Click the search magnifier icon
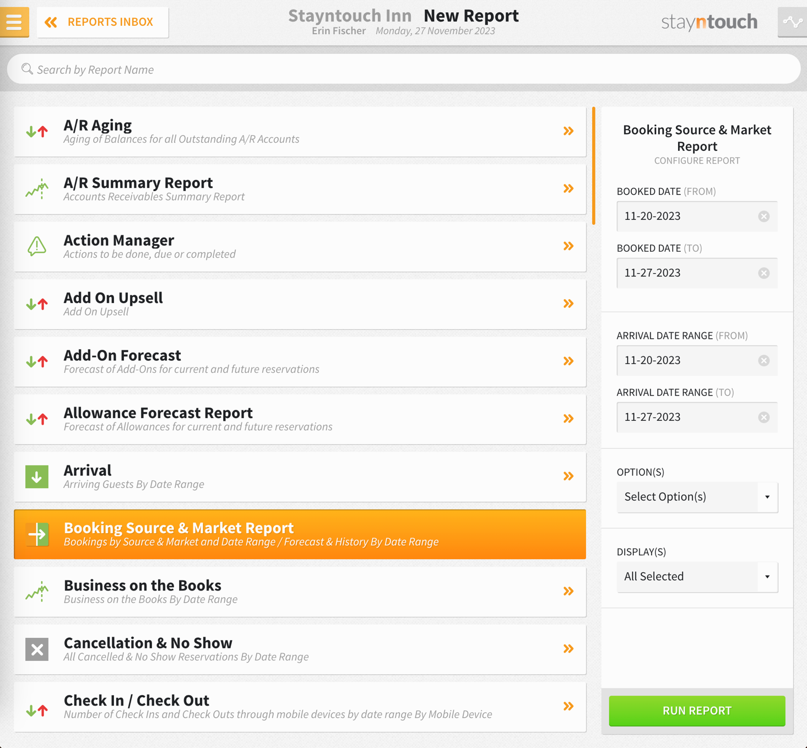 click(x=26, y=69)
